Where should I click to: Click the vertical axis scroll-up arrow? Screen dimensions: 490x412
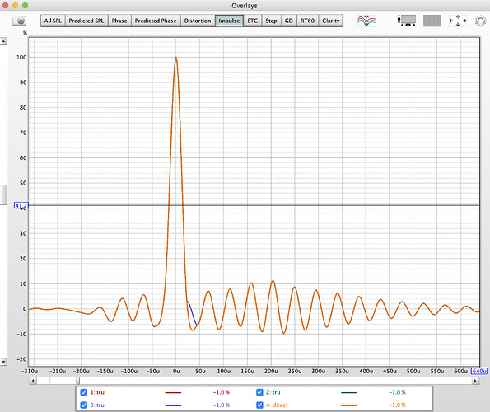click(x=3, y=41)
